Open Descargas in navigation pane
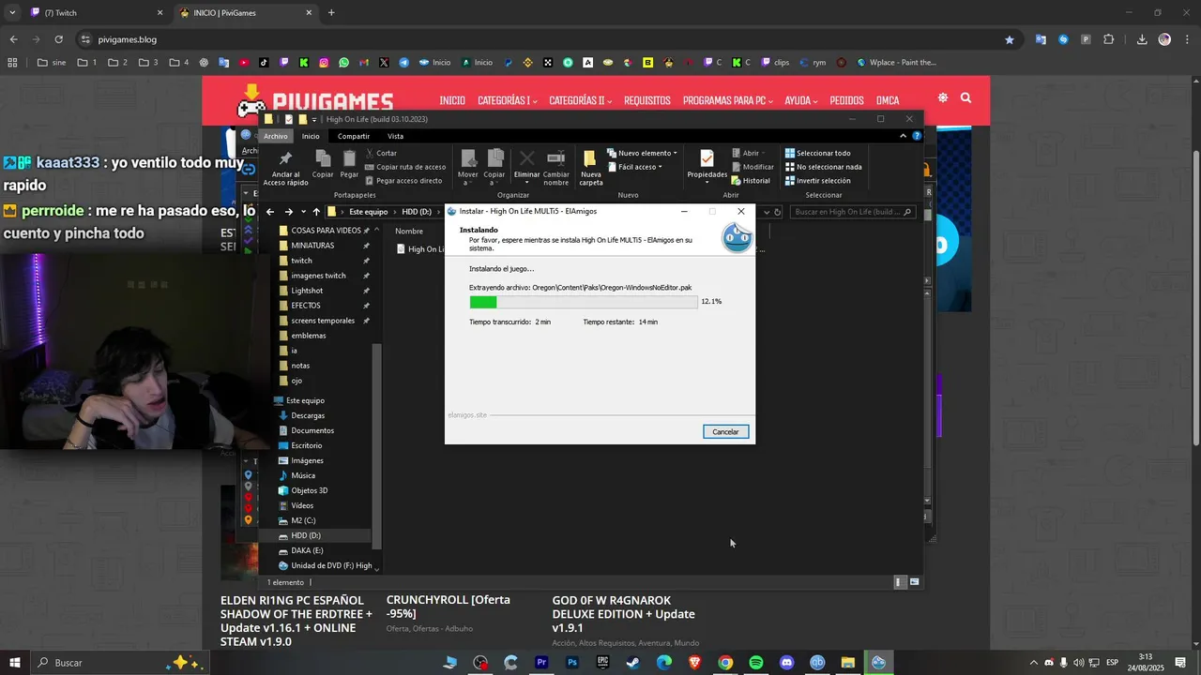The height and width of the screenshot is (675, 1201). click(x=308, y=415)
